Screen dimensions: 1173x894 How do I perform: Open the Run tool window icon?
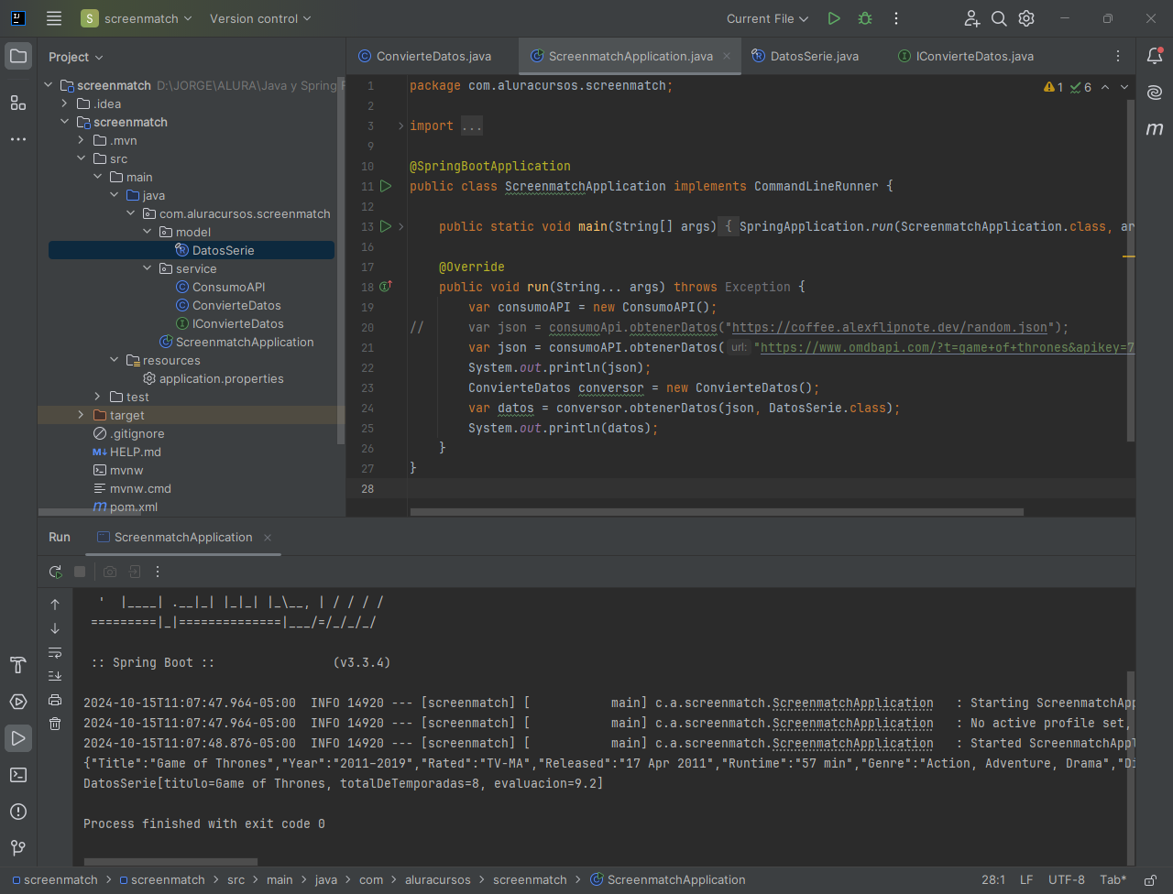18,738
